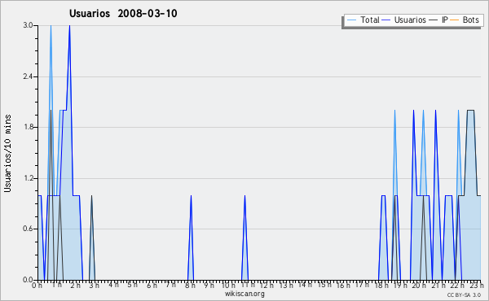Image resolution: width=489 pixels, height=301 pixels.
Task: Click the '2.4' y-axis value
Action: click(29, 76)
